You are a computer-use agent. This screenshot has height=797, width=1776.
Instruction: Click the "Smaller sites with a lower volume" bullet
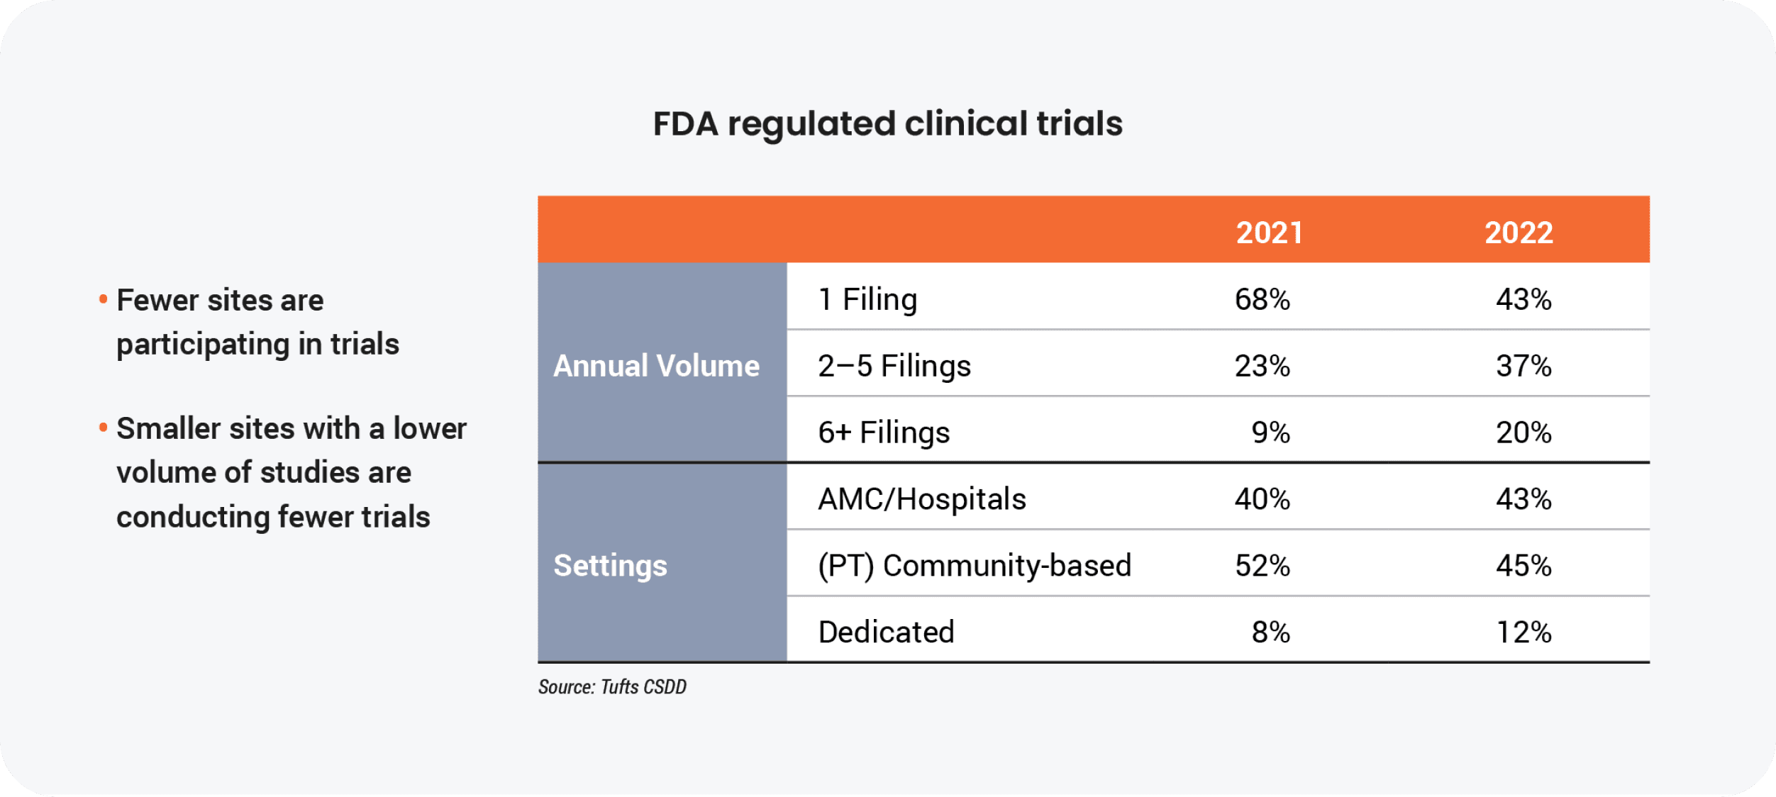tap(291, 472)
